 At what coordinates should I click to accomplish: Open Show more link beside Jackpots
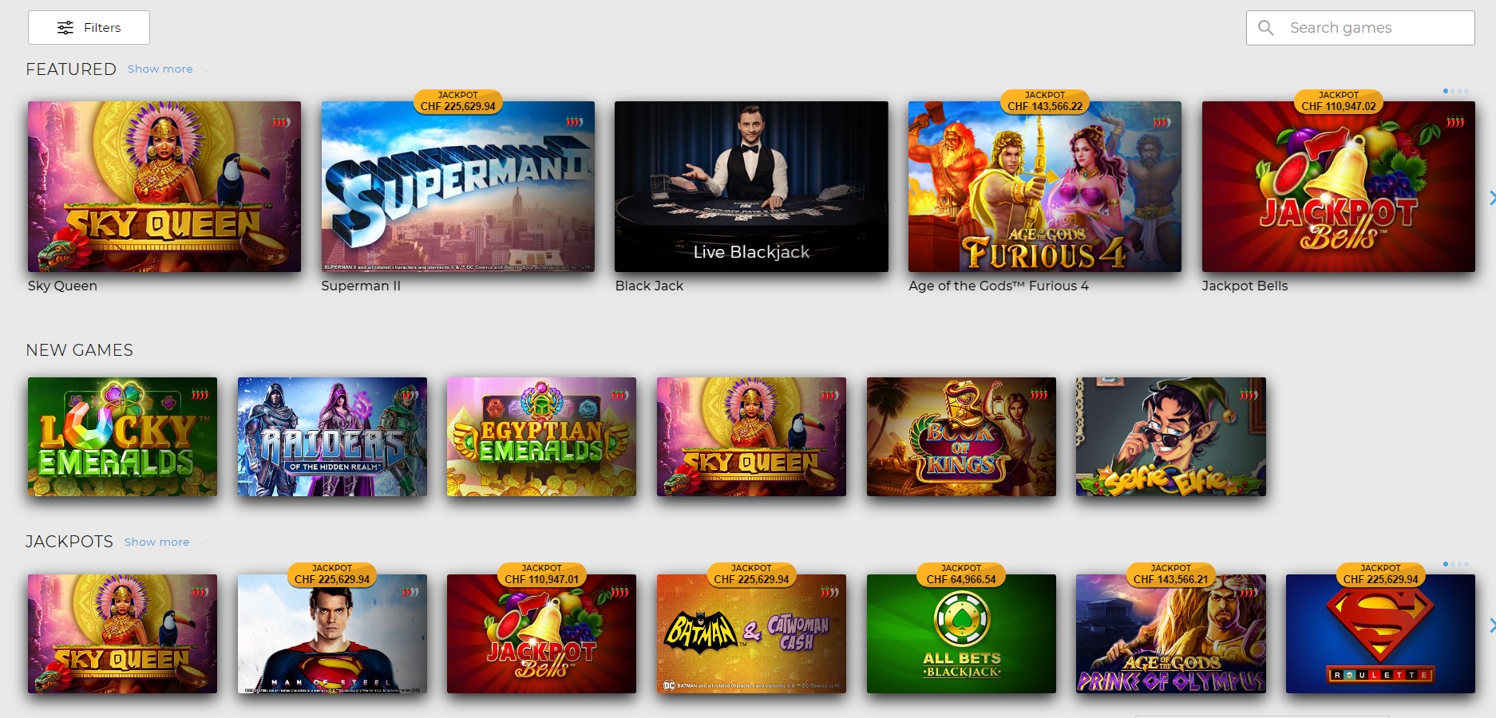click(156, 542)
